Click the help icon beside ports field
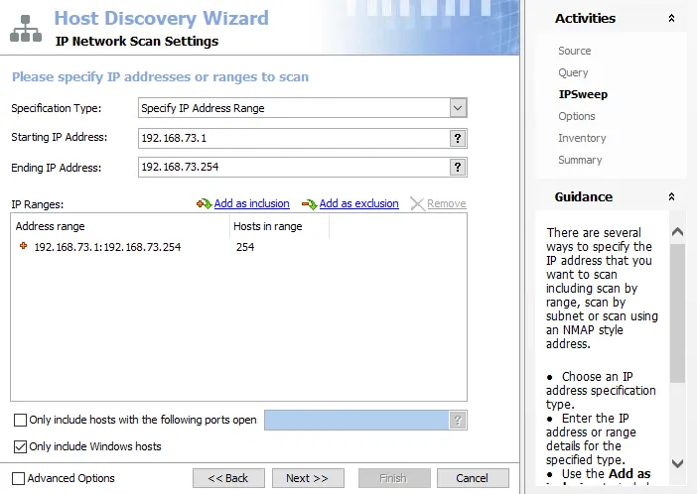 (x=458, y=420)
